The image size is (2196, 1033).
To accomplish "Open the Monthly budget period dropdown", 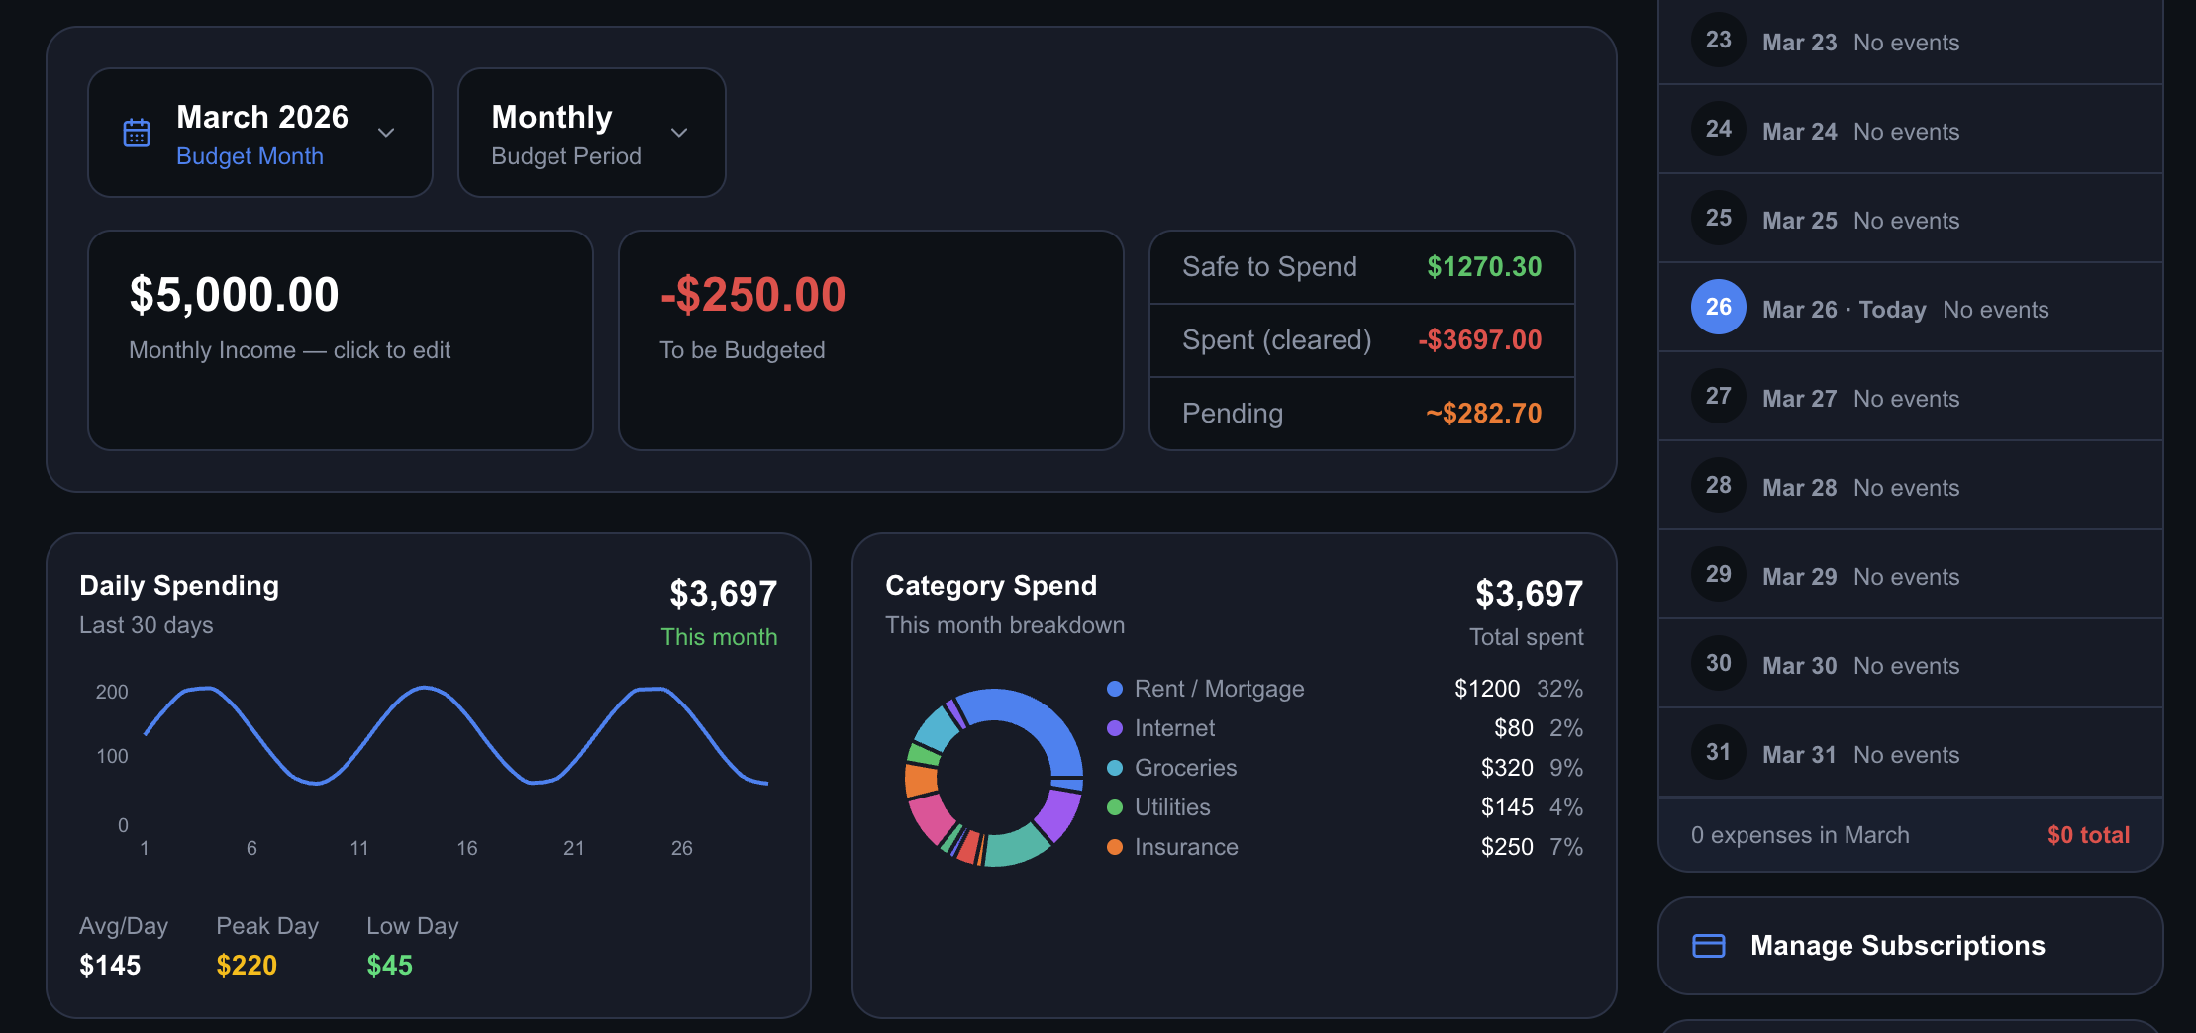I will click(x=591, y=133).
